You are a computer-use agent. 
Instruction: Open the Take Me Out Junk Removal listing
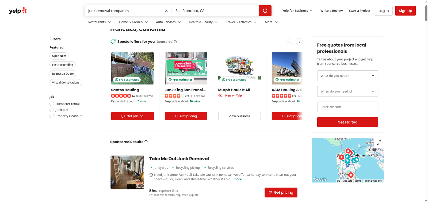tap(179, 159)
